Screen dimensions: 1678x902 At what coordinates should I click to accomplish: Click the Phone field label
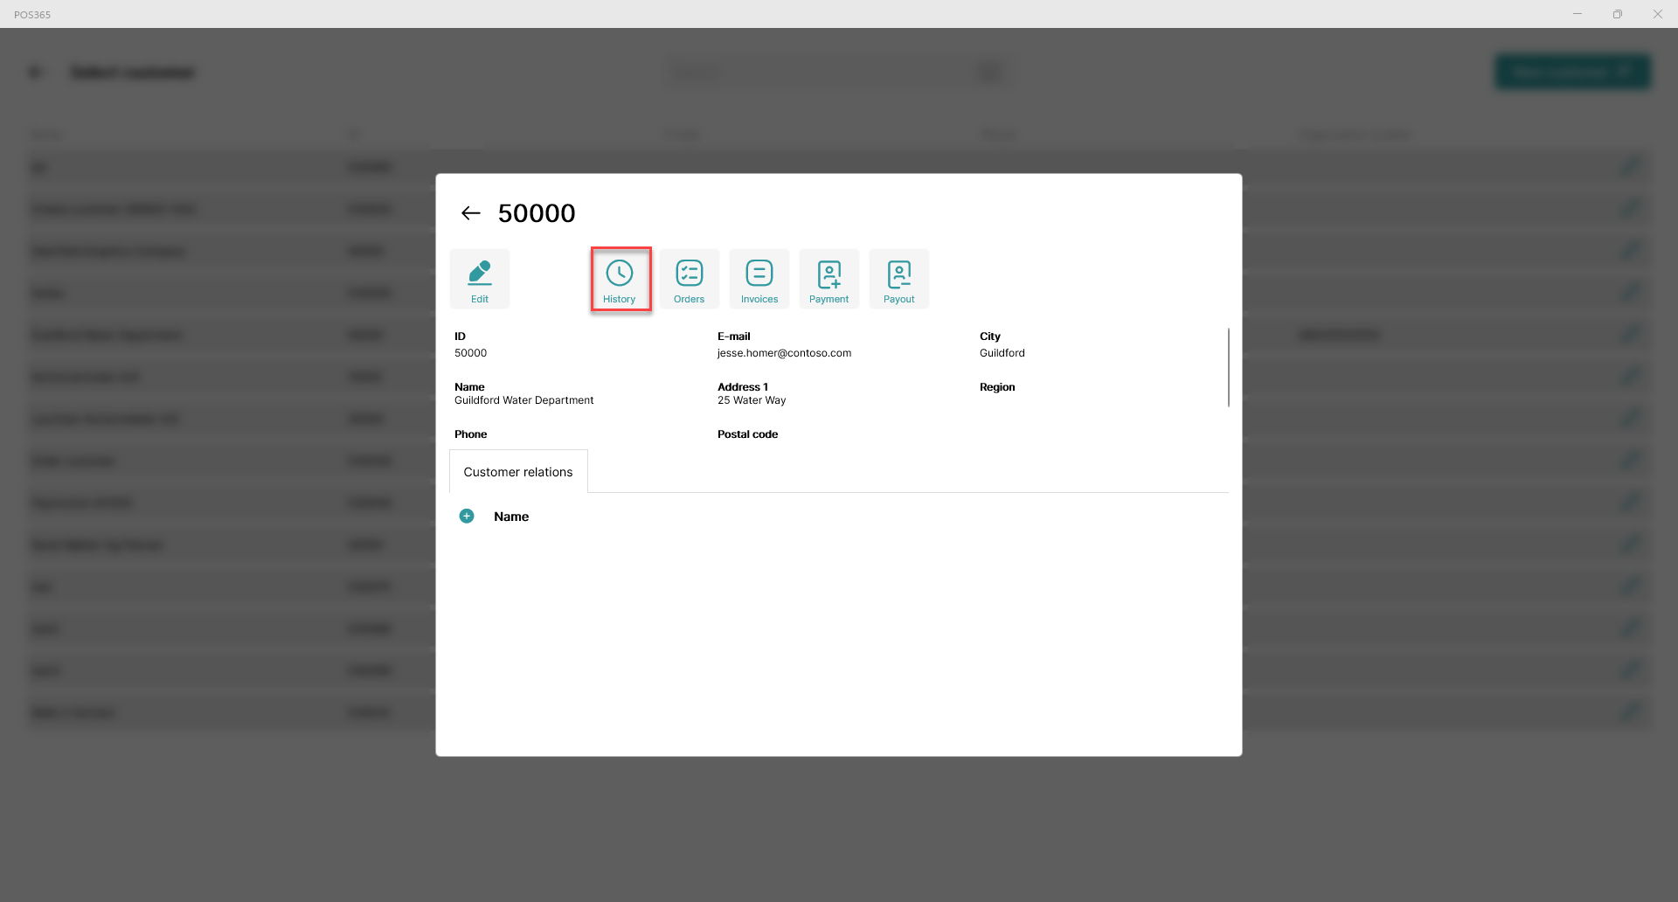(x=470, y=434)
